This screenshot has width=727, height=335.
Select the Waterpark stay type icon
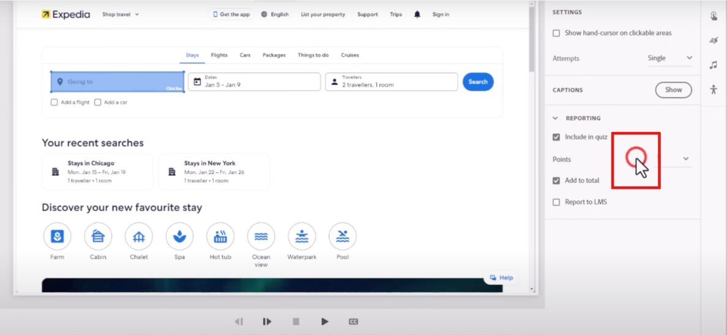click(x=302, y=237)
